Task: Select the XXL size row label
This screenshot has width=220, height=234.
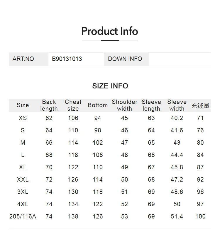Action: click(23, 180)
